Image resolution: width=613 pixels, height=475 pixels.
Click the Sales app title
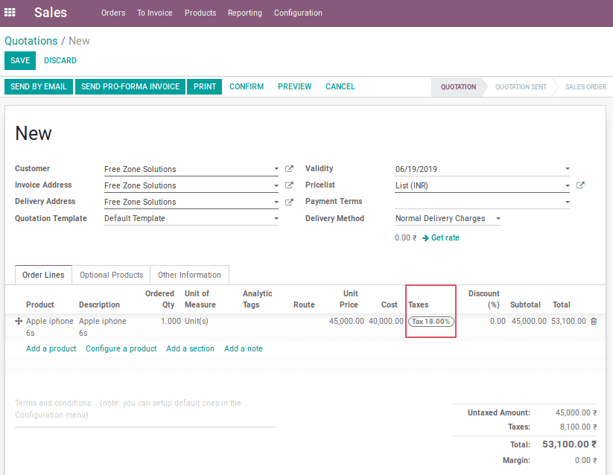coord(51,13)
